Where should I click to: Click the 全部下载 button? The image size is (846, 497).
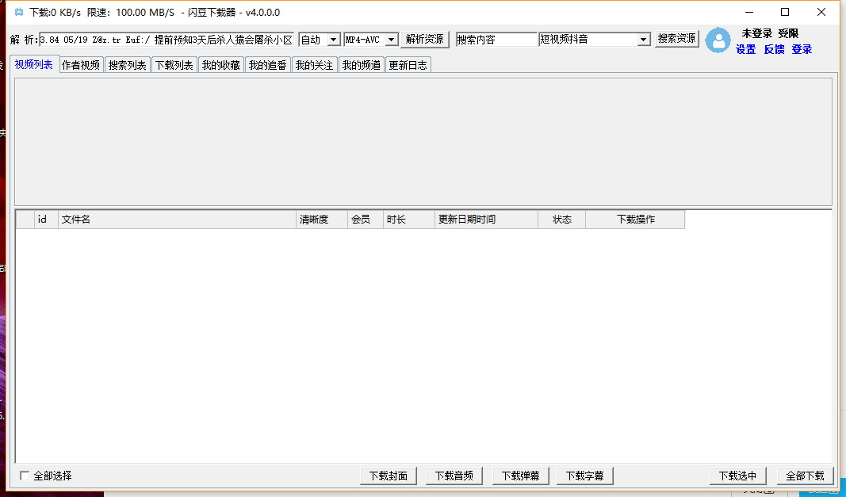coord(805,476)
